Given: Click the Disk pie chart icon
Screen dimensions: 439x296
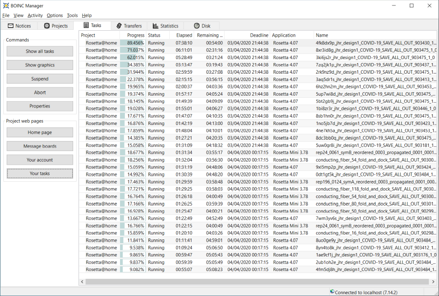Looking at the screenshot, I should 197,26.
